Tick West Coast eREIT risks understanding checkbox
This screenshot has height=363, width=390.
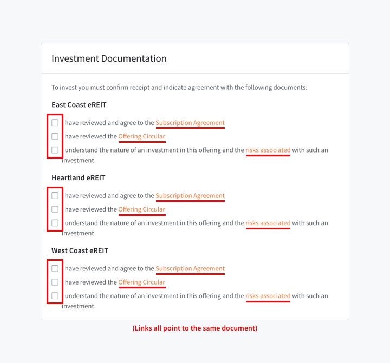pos(55,296)
